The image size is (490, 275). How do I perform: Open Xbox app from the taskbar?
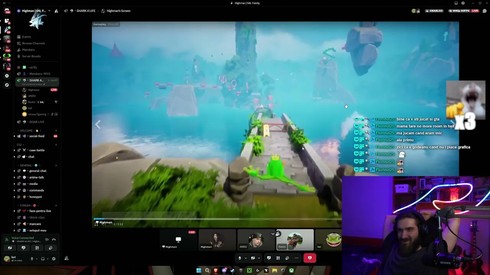pos(291,270)
